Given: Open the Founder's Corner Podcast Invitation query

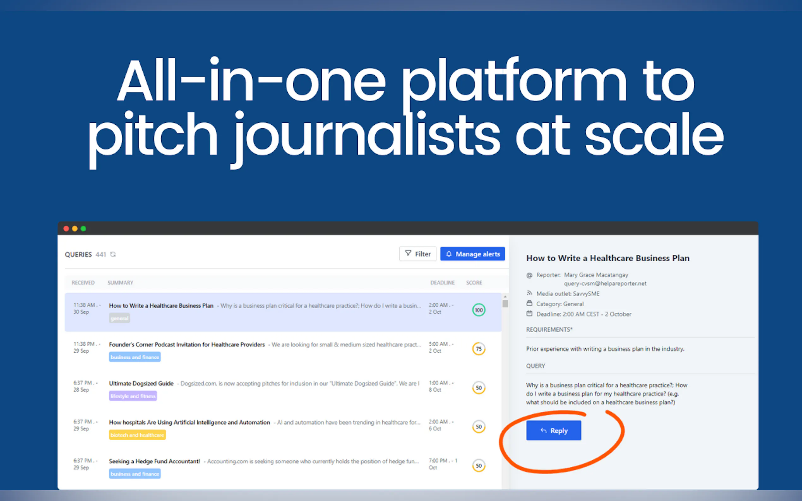Looking at the screenshot, I should pos(187,345).
